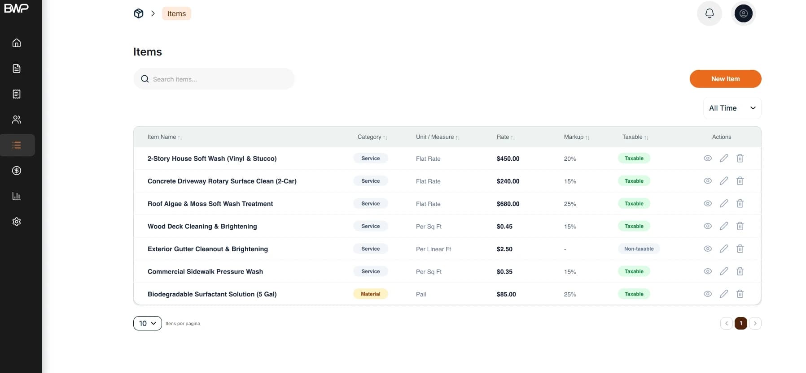Click the Items breadcrumb chip
This screenshot has width=806, height=373.
[176, 13]
